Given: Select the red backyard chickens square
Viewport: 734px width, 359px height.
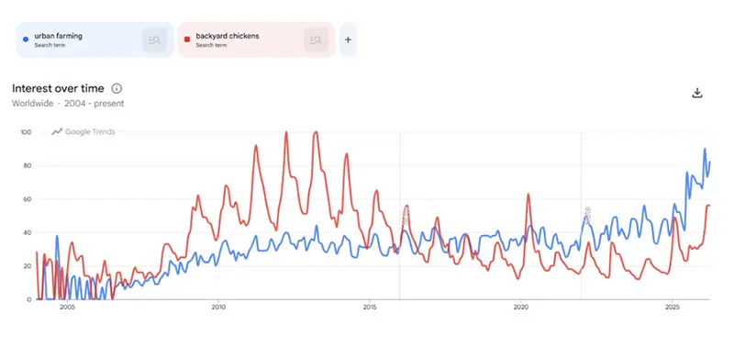Looking at the screenshot, I should click(187, 39).
